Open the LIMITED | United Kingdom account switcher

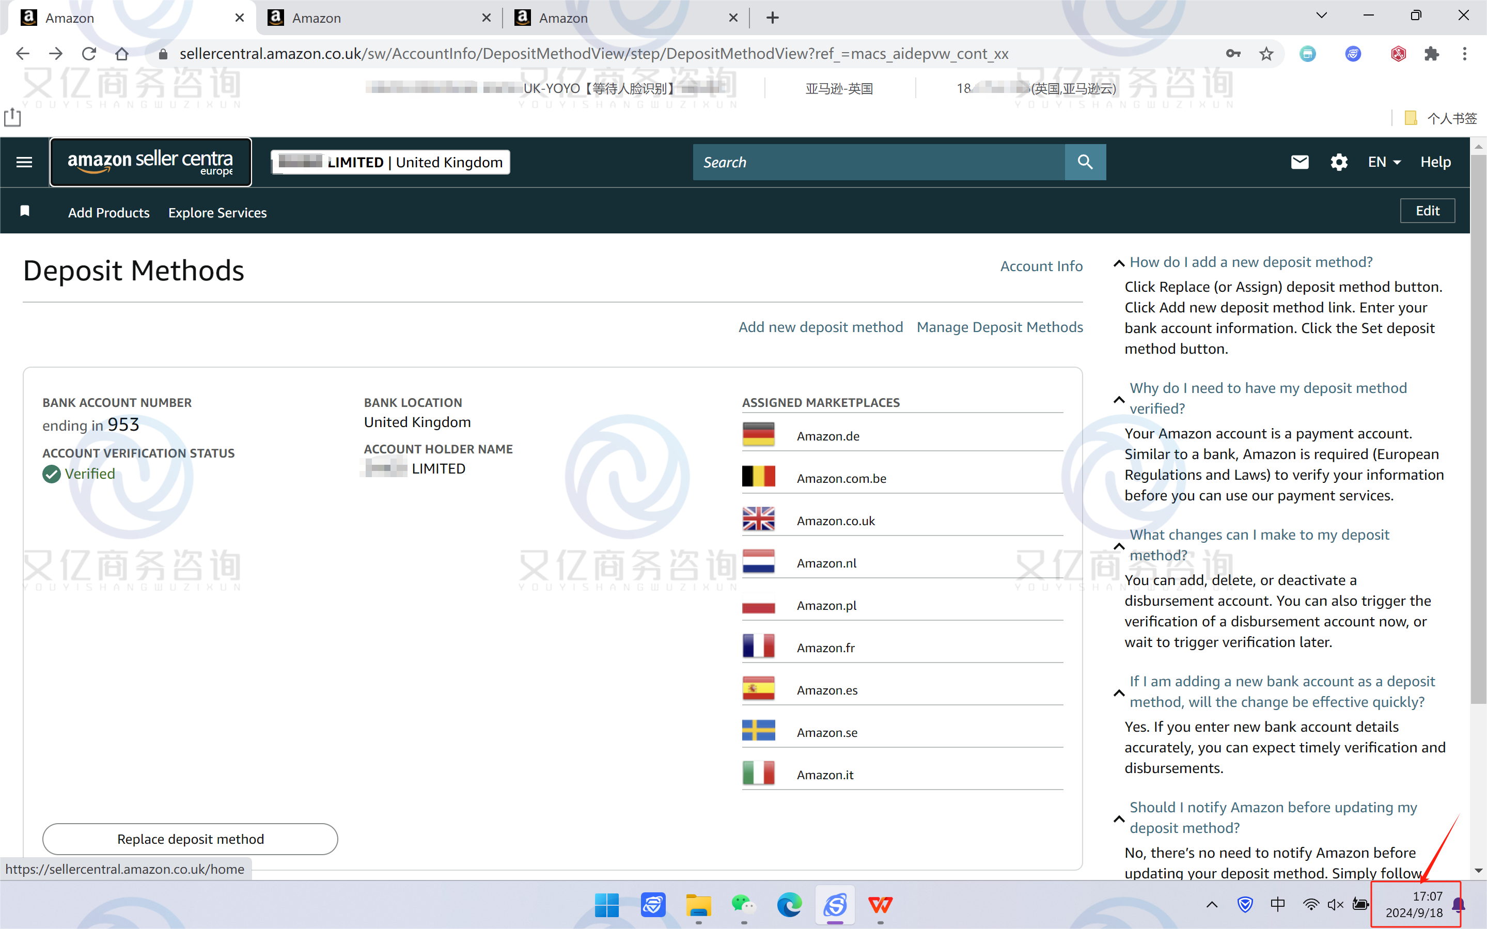pyautogui.click(x=391, y=162)
